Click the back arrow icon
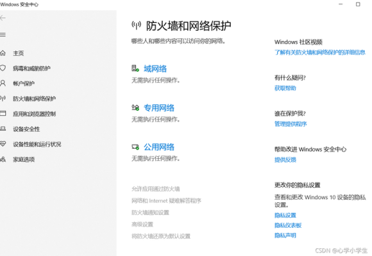The height and width of the screenshot is (256, 372). tap(3, 18)
